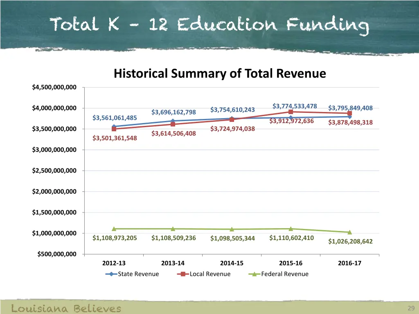Select the $3,501,361,548 data label
This screenshot has width=419, height=314.
[115, 138]
